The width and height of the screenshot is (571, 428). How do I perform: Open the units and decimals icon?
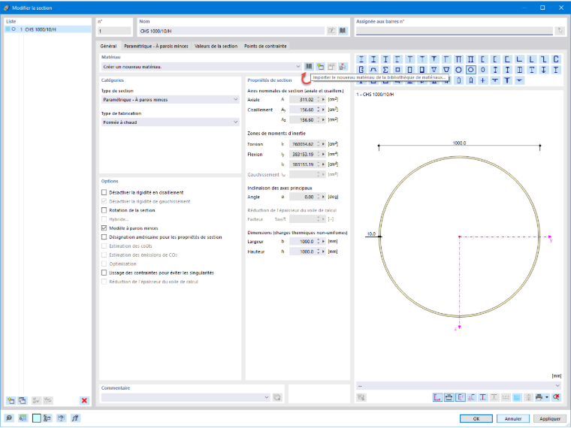(23, 418)
